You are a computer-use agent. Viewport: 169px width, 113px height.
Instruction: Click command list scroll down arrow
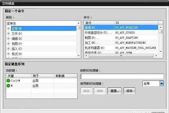[161, 52]
